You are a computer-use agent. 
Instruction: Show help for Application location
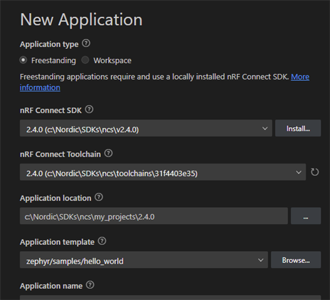[x=99, y=197]
